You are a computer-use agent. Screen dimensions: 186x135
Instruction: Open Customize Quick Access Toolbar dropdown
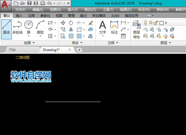(68, 3)
